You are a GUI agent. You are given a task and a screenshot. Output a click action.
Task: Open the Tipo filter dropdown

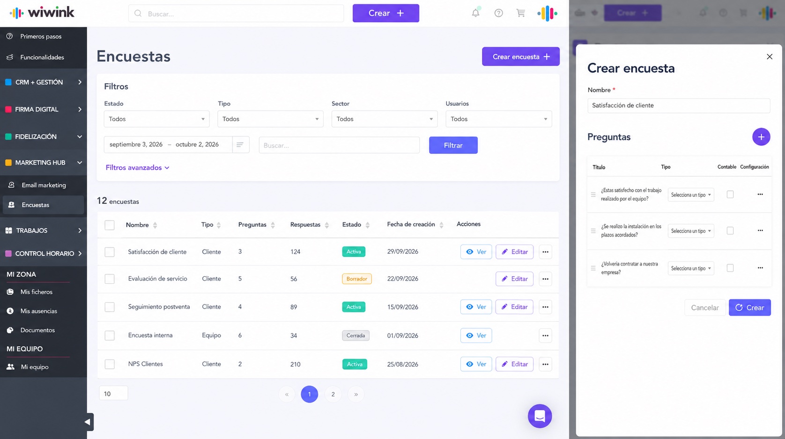pos(270,119)
